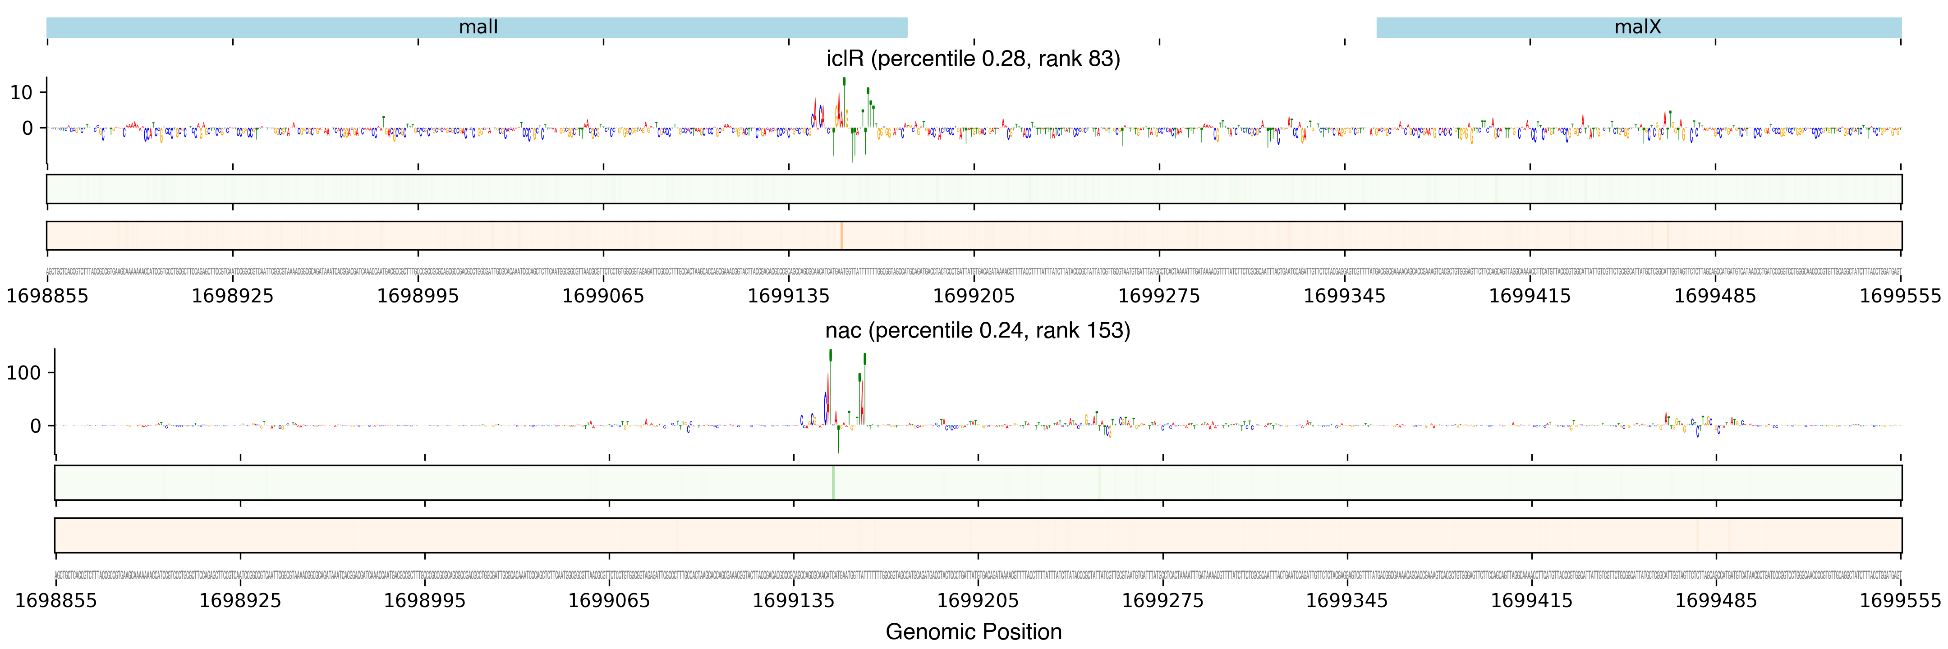The height and width of the screenshot is (649, 1948).
Task: Click the malI gene annotation bar
Action: coord(477,27)
